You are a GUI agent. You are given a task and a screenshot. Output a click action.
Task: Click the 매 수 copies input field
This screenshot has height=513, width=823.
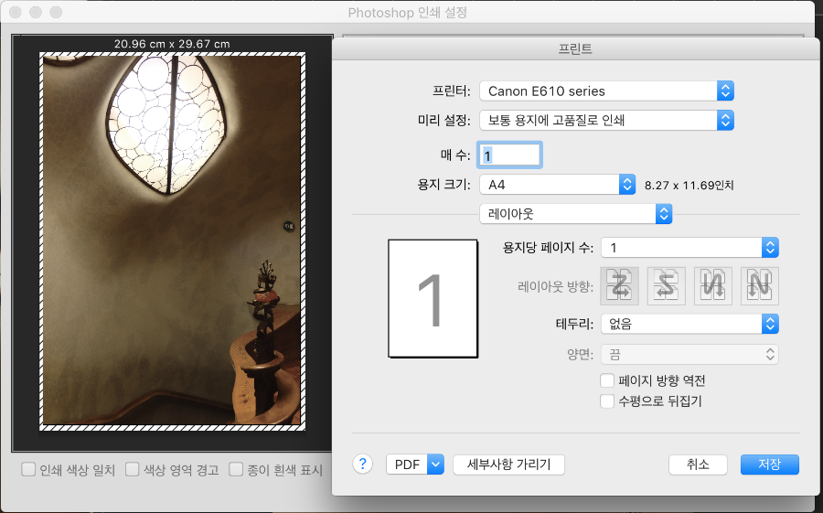509,155
